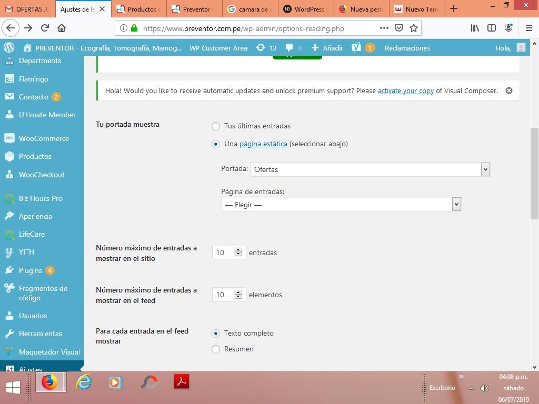
Task: Go to the browser Home page
Action: pyautogui.click(x=62, y=28)
